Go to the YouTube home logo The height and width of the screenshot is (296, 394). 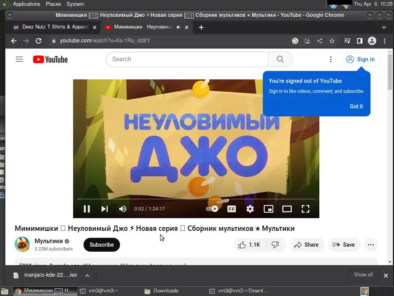(x=50, y=59)
